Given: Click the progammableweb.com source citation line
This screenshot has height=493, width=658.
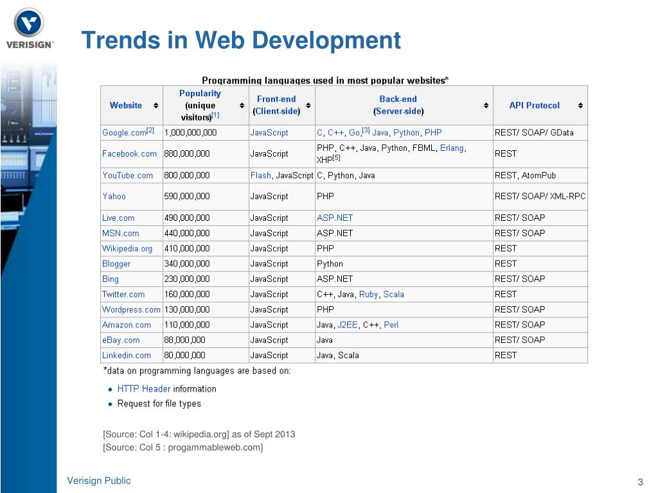Looking at the screenshot, I should pos(182,447).
